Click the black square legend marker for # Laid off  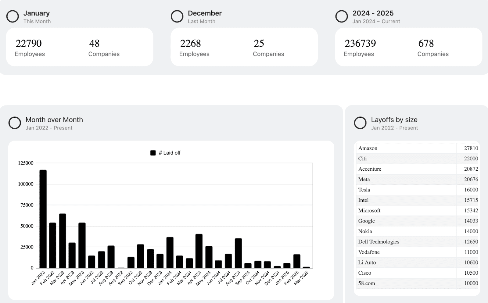coord(153,152)
